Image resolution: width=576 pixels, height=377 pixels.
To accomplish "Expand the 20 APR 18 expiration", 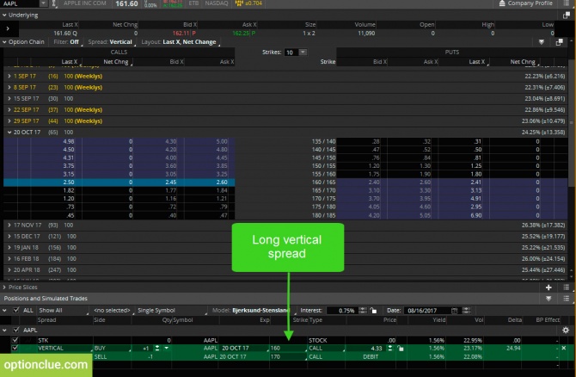I will pos(9,270).
